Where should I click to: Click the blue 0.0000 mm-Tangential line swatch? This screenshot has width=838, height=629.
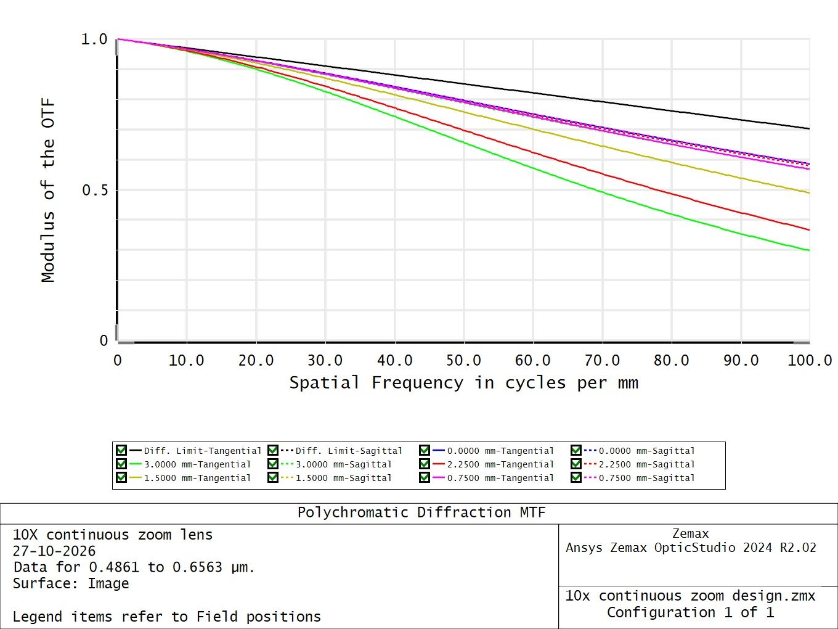(439, 451)
